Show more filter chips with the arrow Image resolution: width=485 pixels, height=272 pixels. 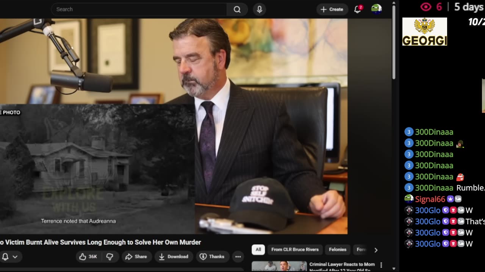point(376,250)
